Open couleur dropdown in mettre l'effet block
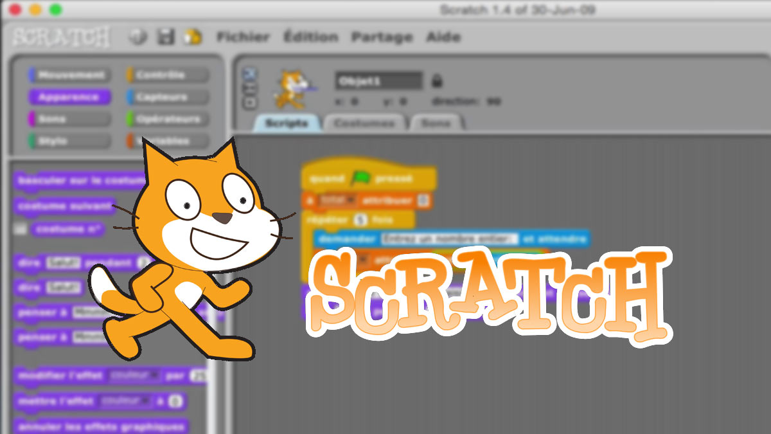This screenshot has height=434, width=771. (x=125, y=402)
